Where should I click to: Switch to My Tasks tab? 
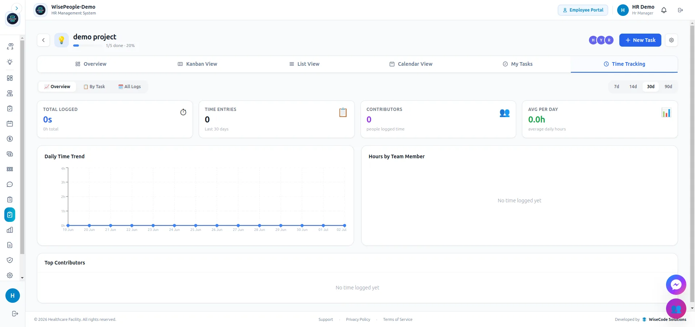(x=518, y=64)
